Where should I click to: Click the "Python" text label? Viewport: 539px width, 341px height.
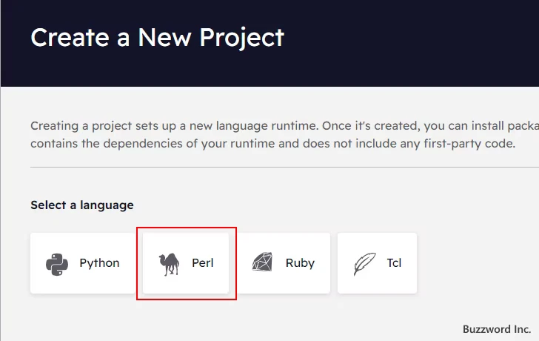(x=99, y=263)
